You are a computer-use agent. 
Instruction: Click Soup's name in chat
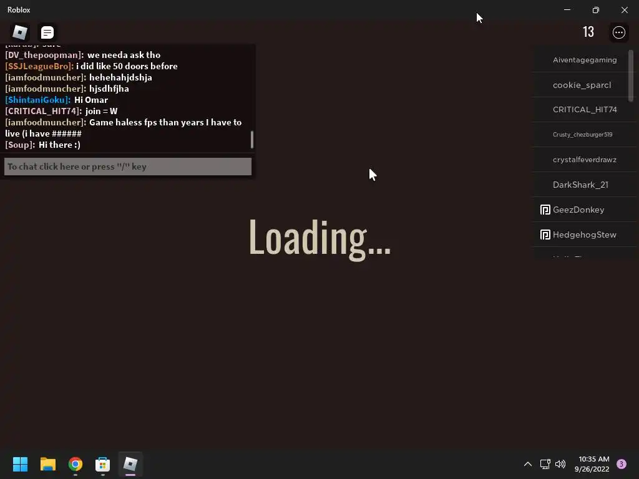(20, 145)
